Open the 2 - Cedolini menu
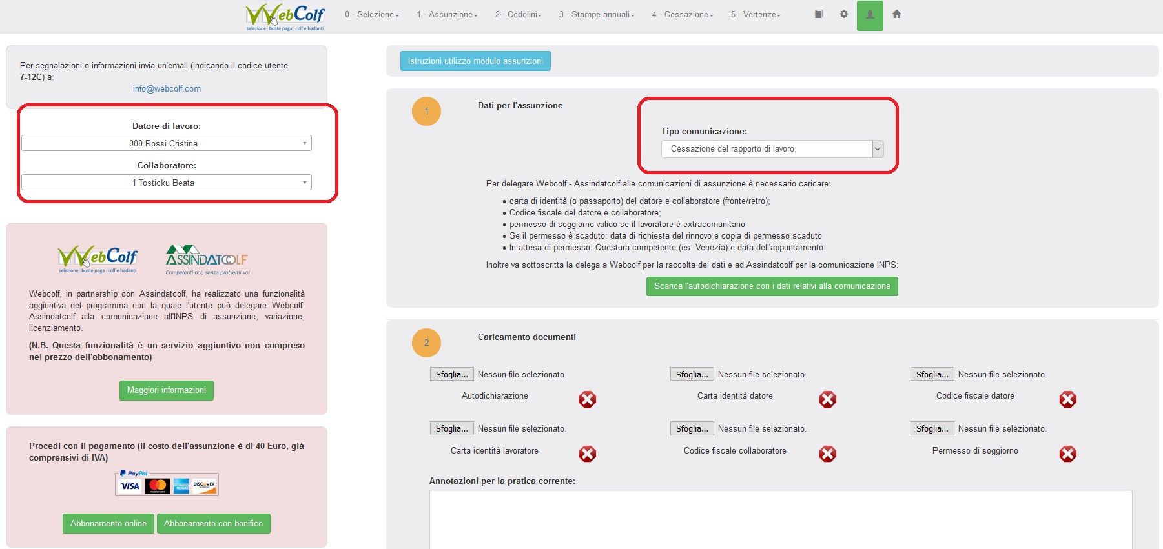 (519, 15)
